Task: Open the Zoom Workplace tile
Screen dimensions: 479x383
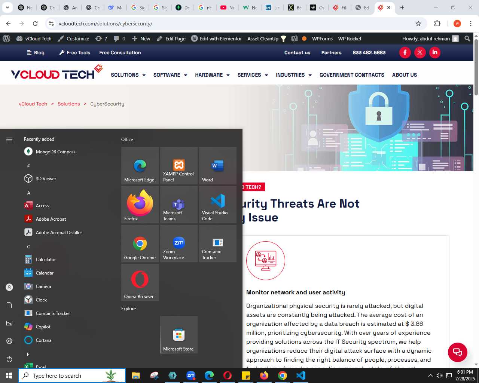Action: tap(179, 243)
